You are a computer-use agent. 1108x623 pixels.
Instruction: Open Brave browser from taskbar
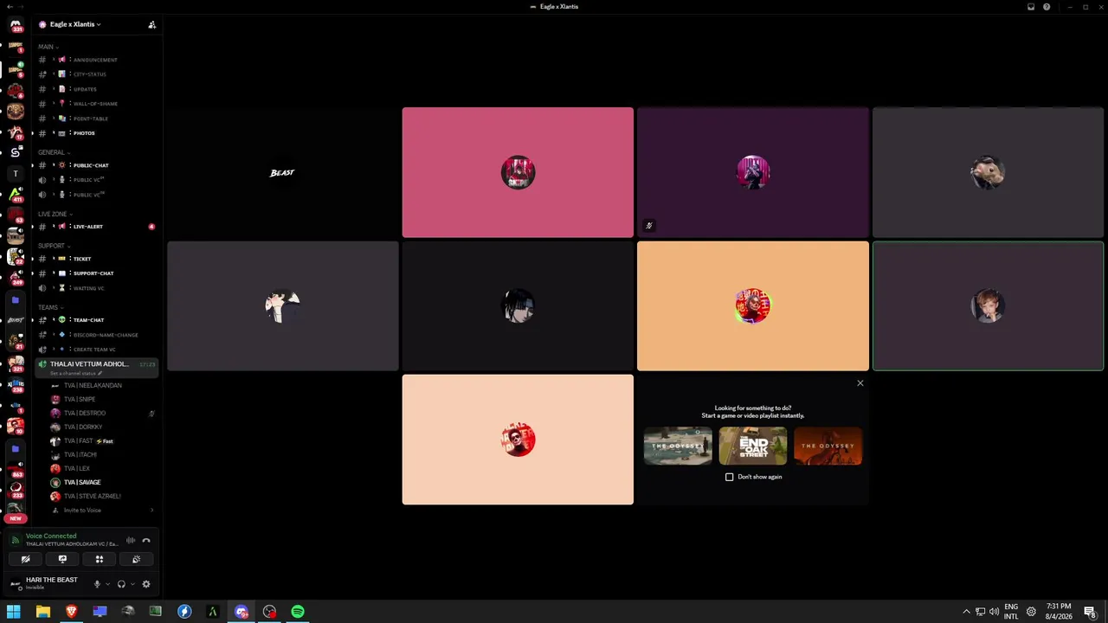click(71, 612)
